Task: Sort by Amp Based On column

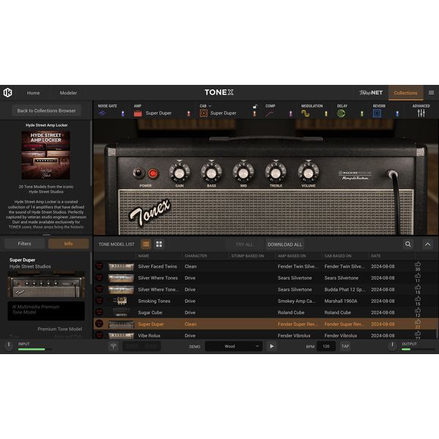Action: 292,256
